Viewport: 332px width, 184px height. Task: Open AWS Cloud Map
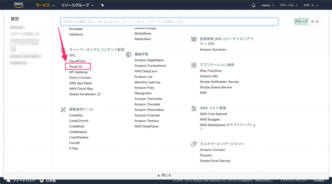click(x=81, y=89)
